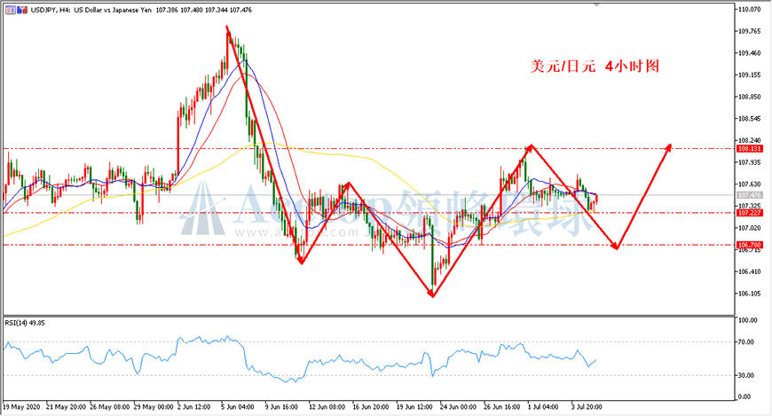
Task: Click the arrowhead at 108.131 projection target
Action: click(668, 146)
